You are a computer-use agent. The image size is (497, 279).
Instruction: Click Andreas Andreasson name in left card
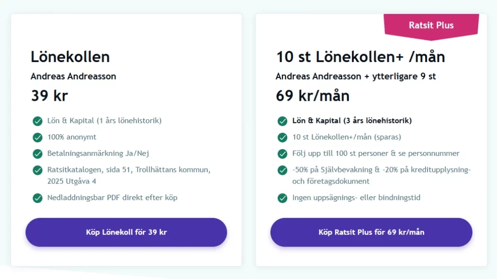coord(73,77)
